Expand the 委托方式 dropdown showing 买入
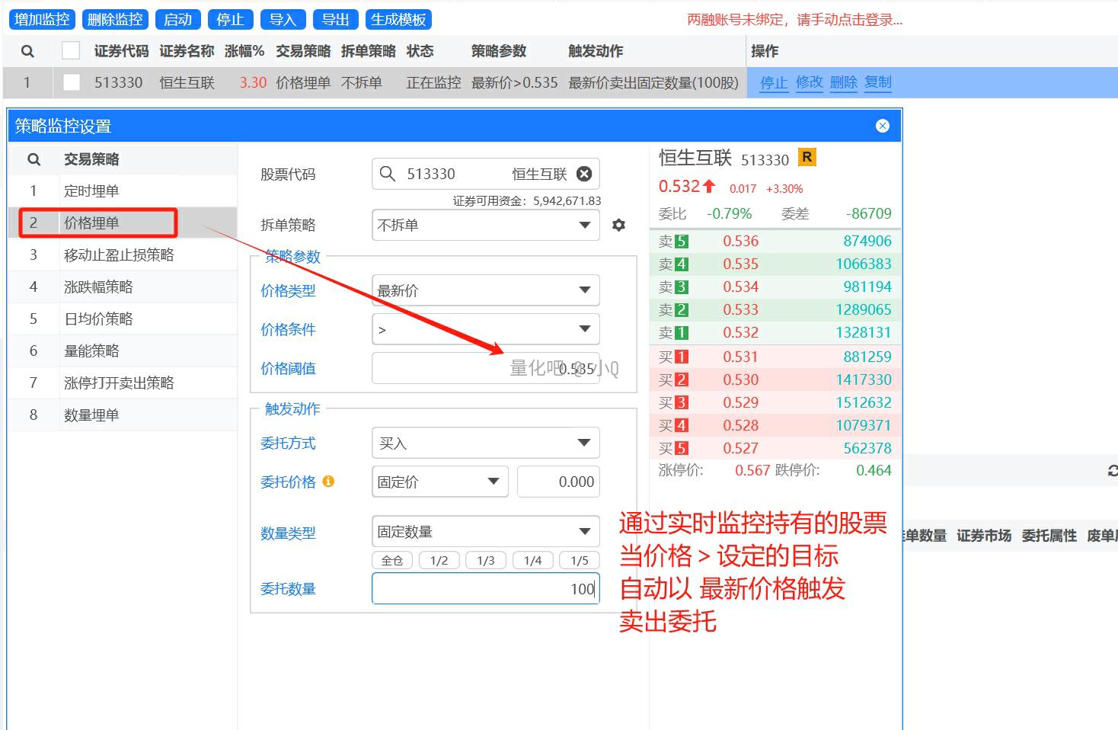Image resolution: width=1118 pixels, height=730 pixels. click(485, 443)
